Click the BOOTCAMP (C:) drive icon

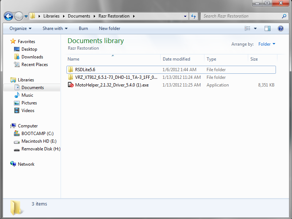pyautogui.click(x=17, y=133)
